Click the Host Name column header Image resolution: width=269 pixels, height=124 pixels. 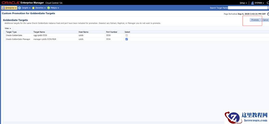click(x=83, y=32)
